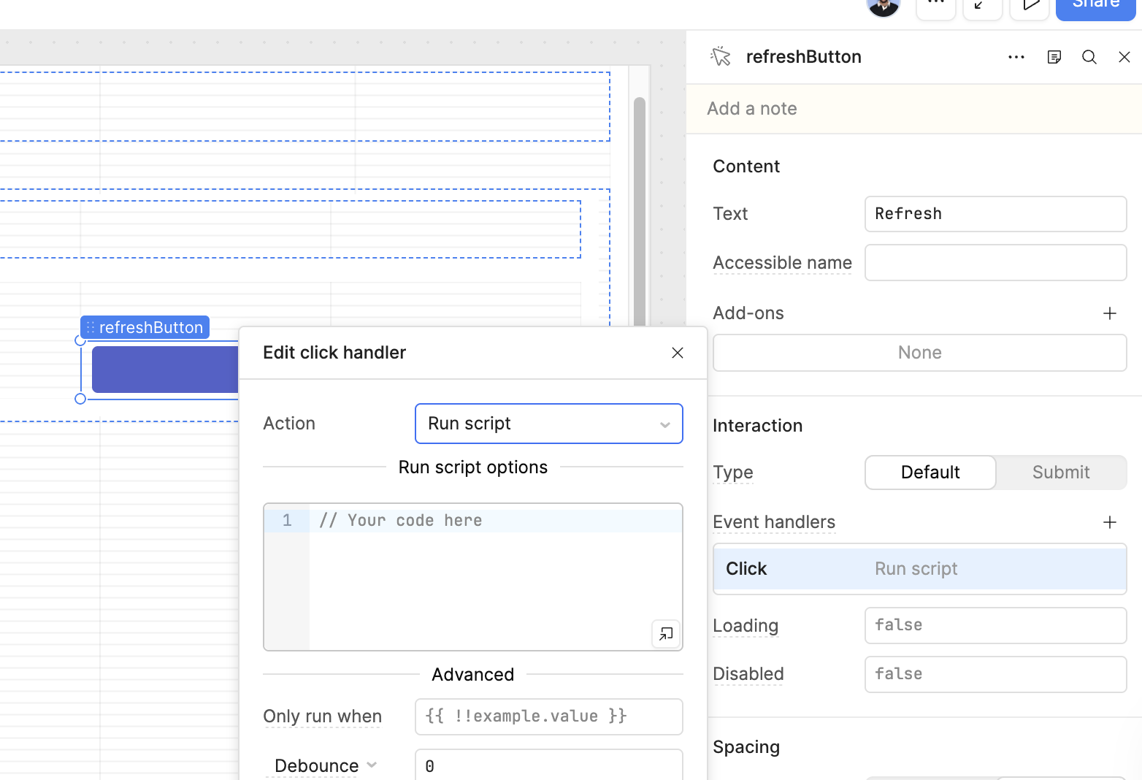Click the plus icon to add an add-on
Image resolution: width=1142 pixels, height=780 pixels.
pyautogui.click(x=1109, y=313)
